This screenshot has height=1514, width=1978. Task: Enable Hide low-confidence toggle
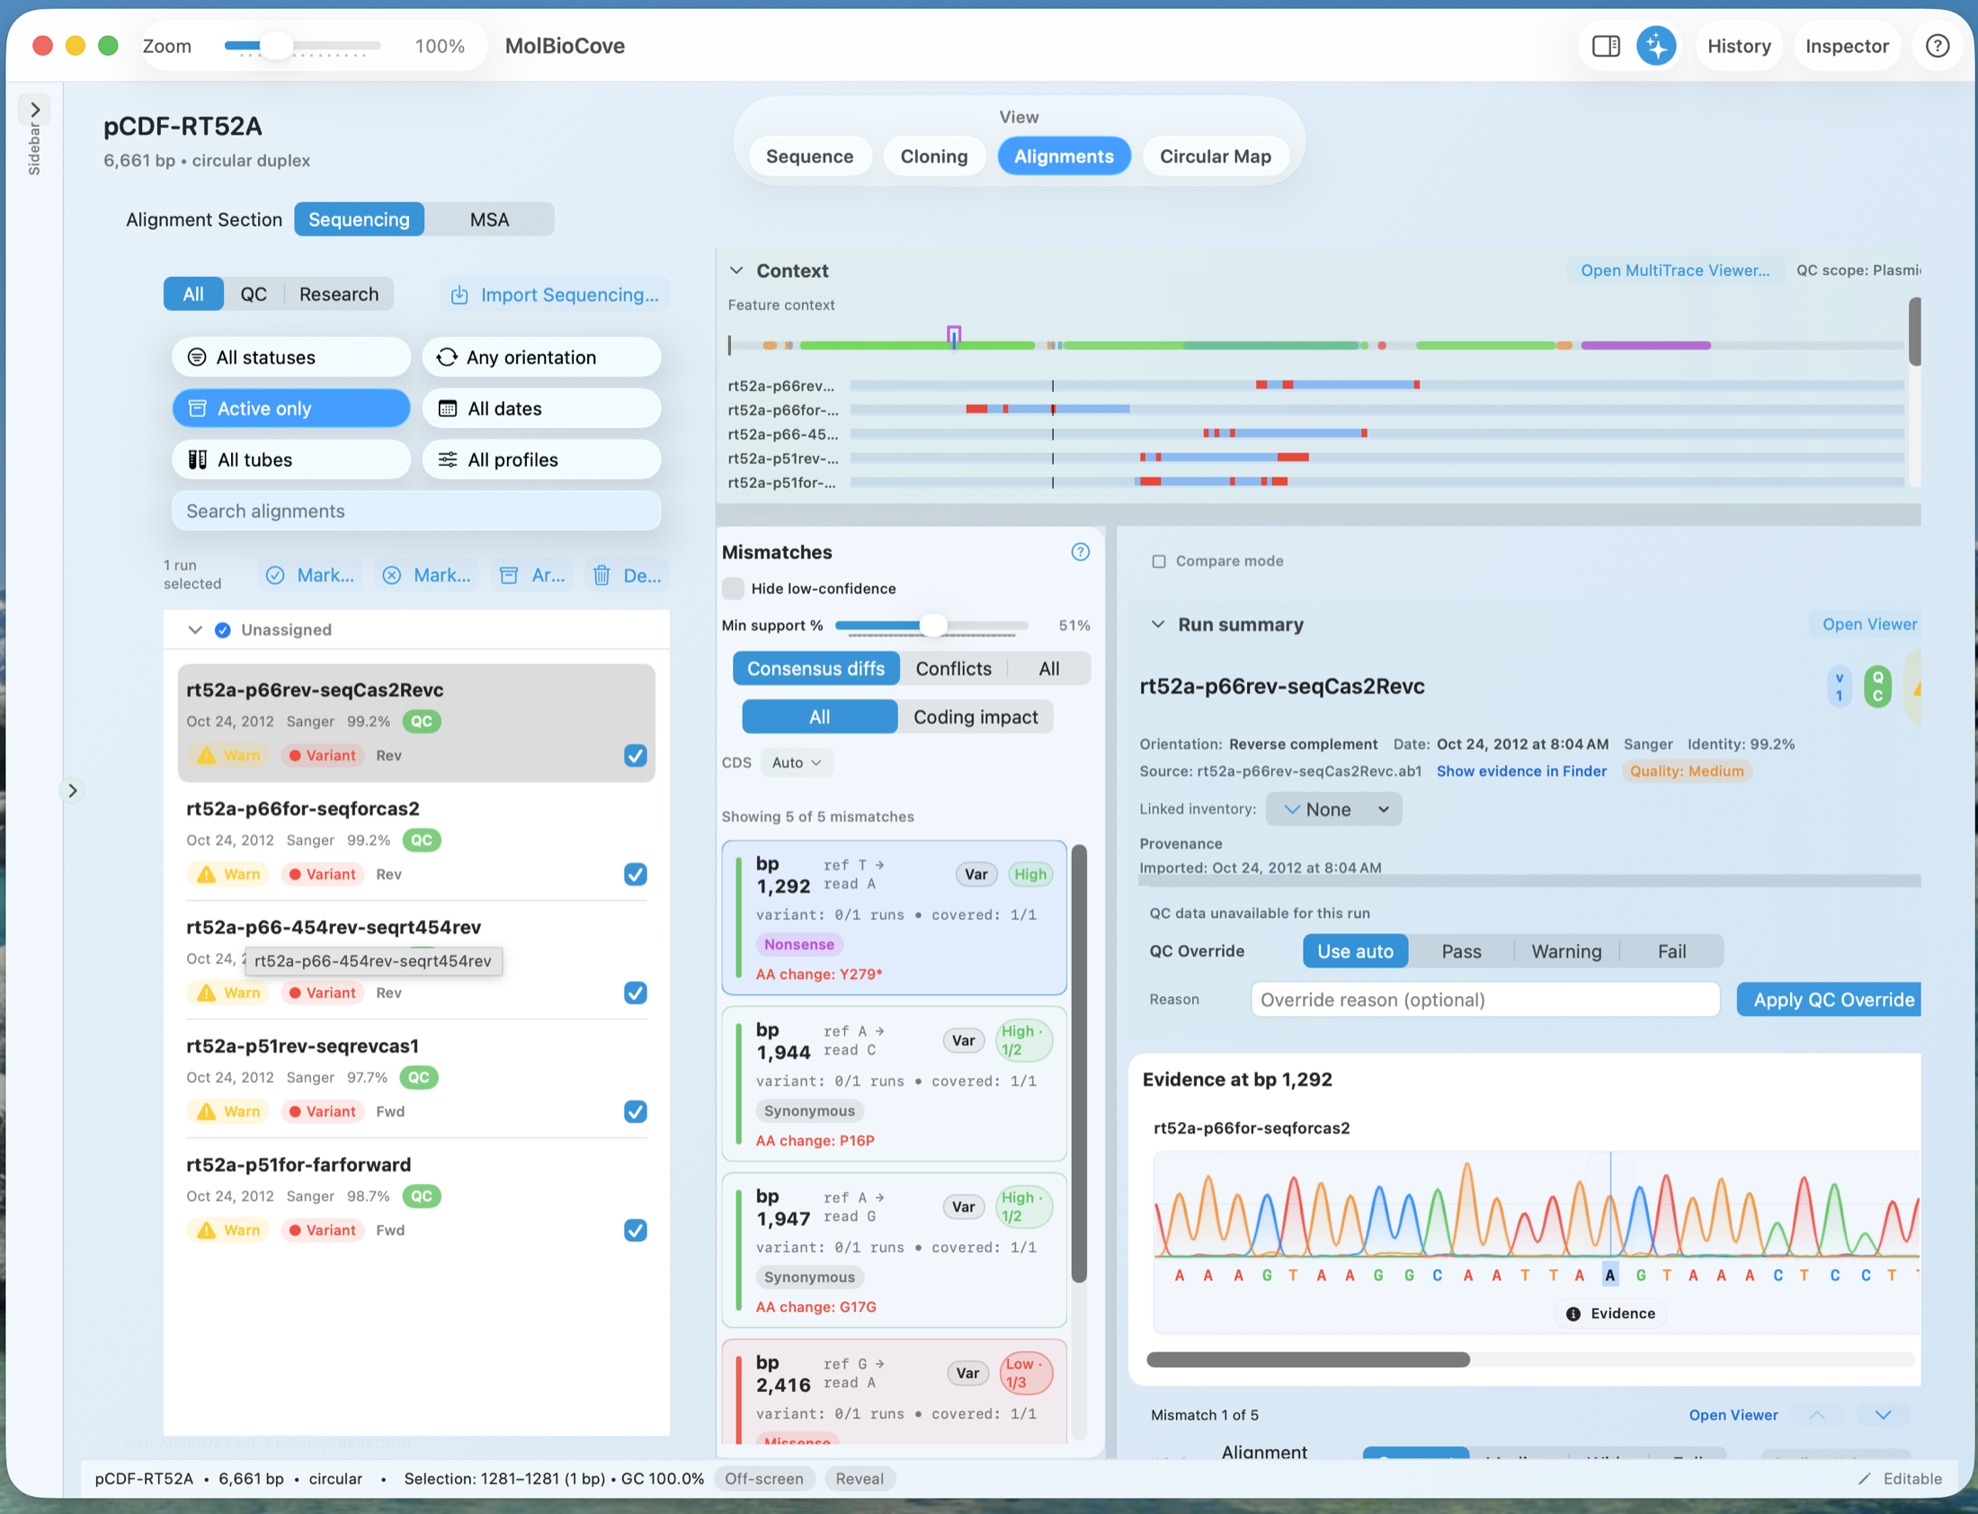click(734, 589)
